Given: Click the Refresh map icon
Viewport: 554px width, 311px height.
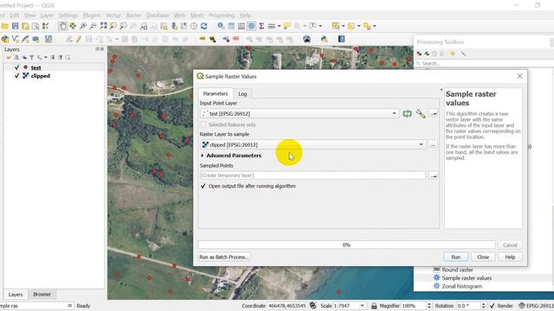Looking at the screenshot, I should tap(204, 26).
